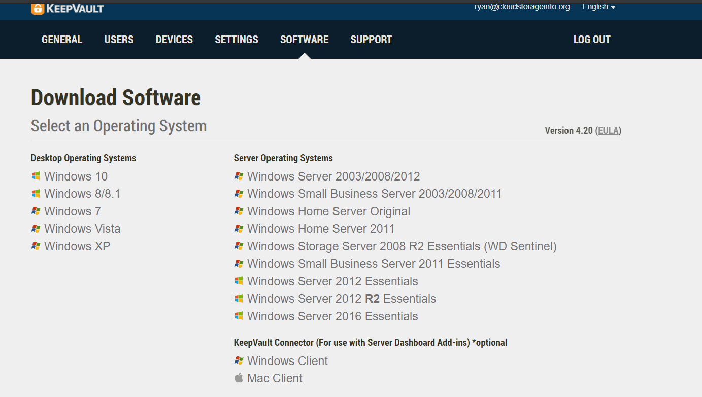Choose Windows Server 2012 R2 Essentials link
The image size is (702, 397).
(x=342, y=299)
